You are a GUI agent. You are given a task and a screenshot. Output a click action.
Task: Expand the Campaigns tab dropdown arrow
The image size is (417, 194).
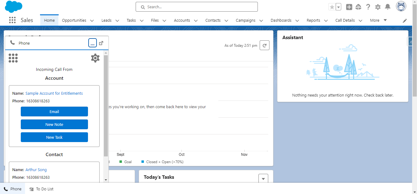click(261, 21)
